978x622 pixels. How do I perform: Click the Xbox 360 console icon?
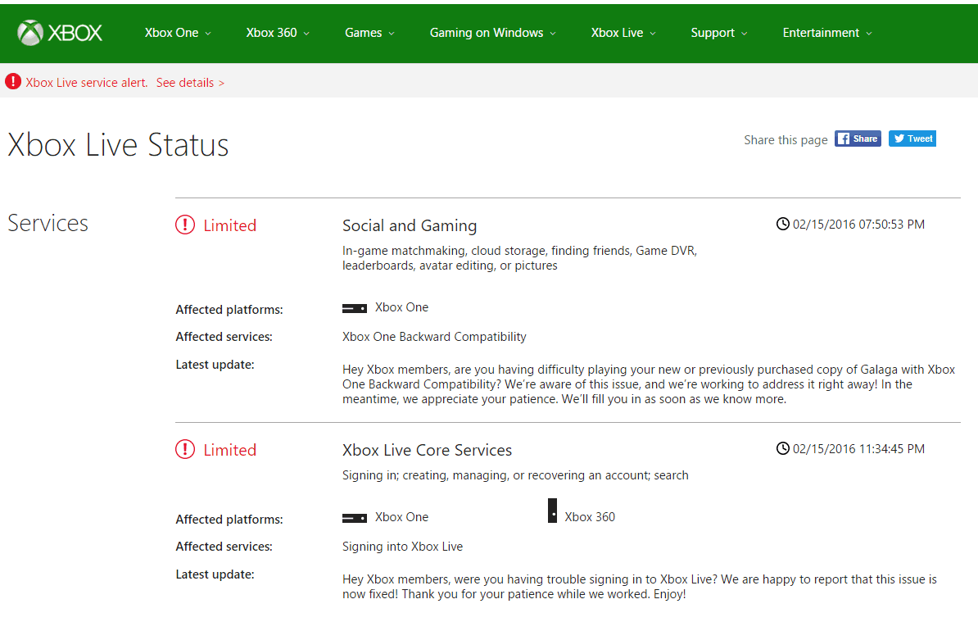tap(552, 511)
